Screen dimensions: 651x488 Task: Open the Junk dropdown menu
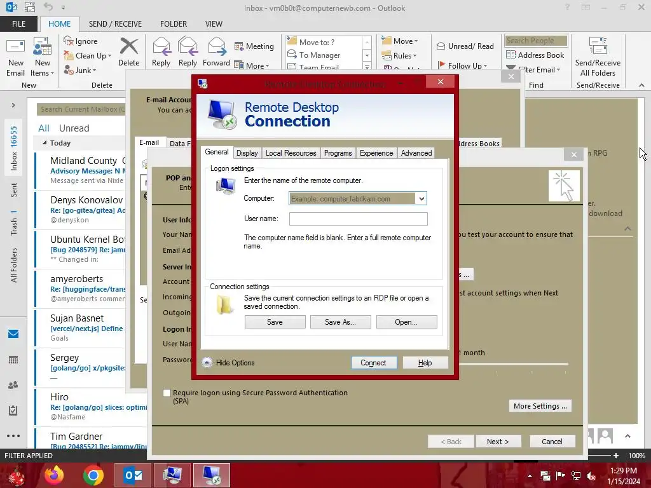79,70
